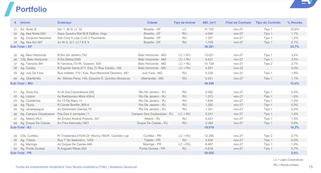Click the ABL (m²) column header
The height and width of the screenshot is (173, 321).
pos(209,23)
